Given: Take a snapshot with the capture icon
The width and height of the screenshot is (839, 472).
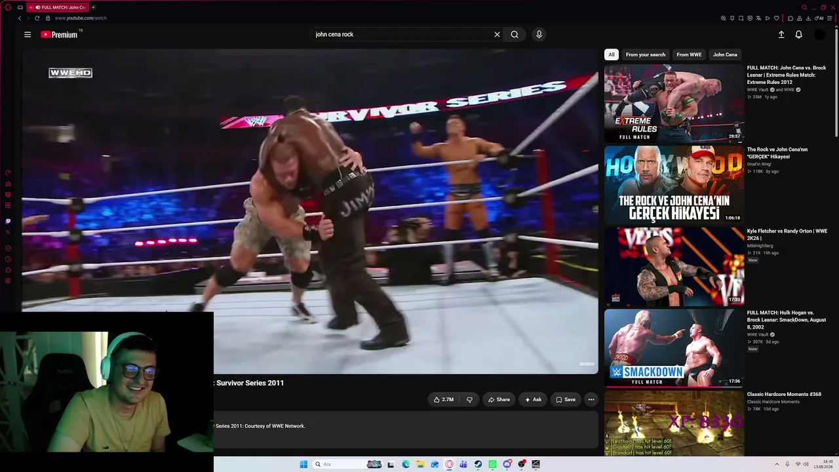Looking at the screenshot, I should [x=741, y=18].
